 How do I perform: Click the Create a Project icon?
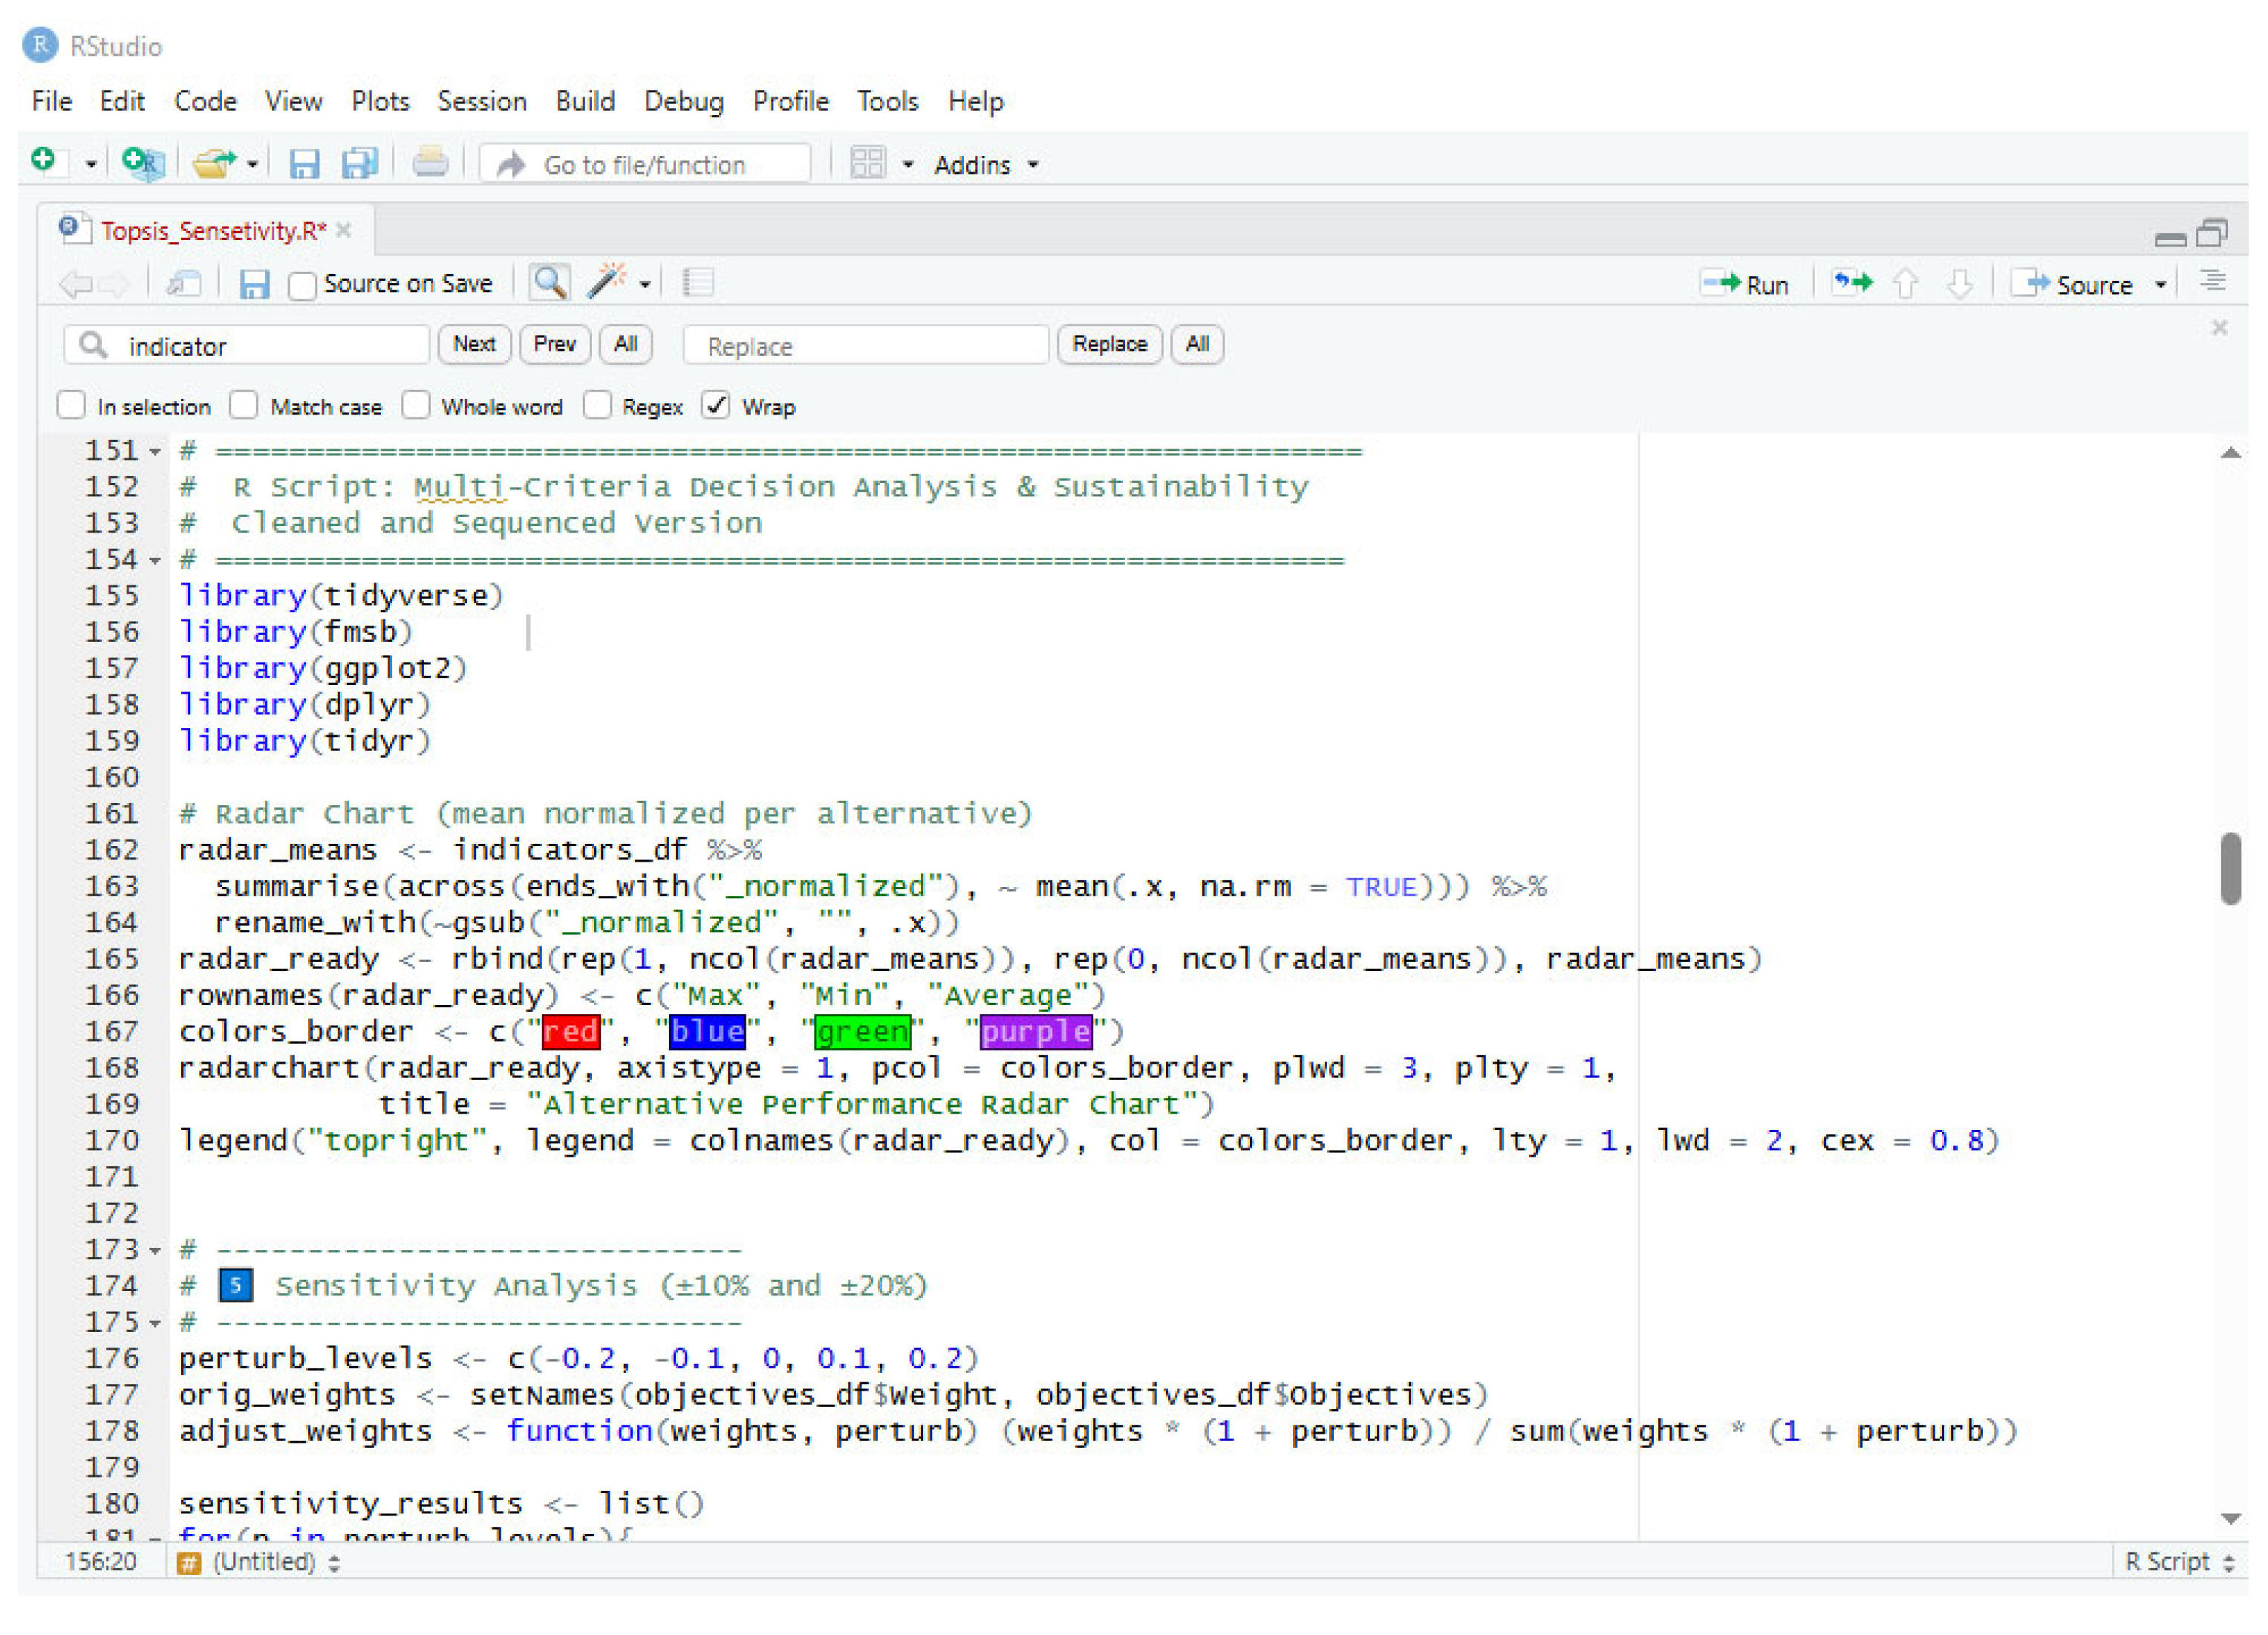click(142, 163)
